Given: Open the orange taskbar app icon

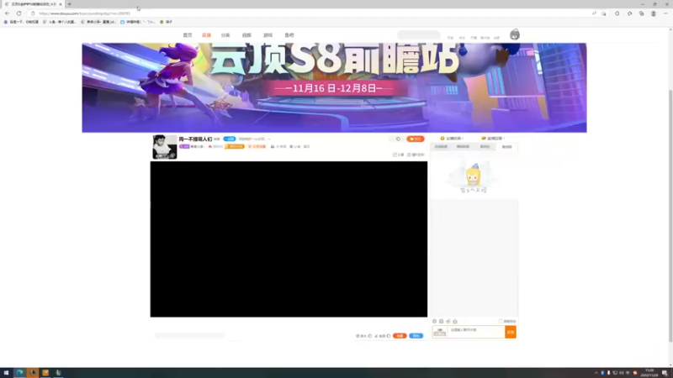Looking at the screenshot, I should coord(45,373).
